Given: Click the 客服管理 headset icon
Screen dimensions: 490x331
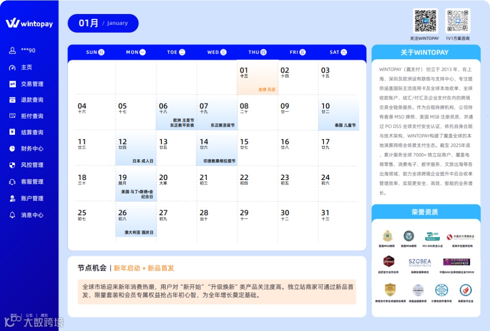Looking at the screenshot, I should pos(12,182).
